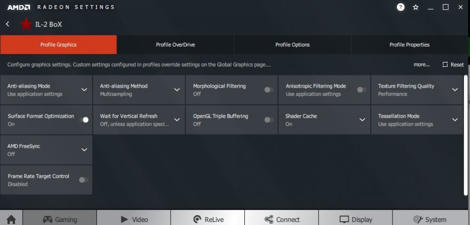The height and width of the screenshot is (225, 470).
Task: Click the Multisampling value text
Action: pos(116,94)
